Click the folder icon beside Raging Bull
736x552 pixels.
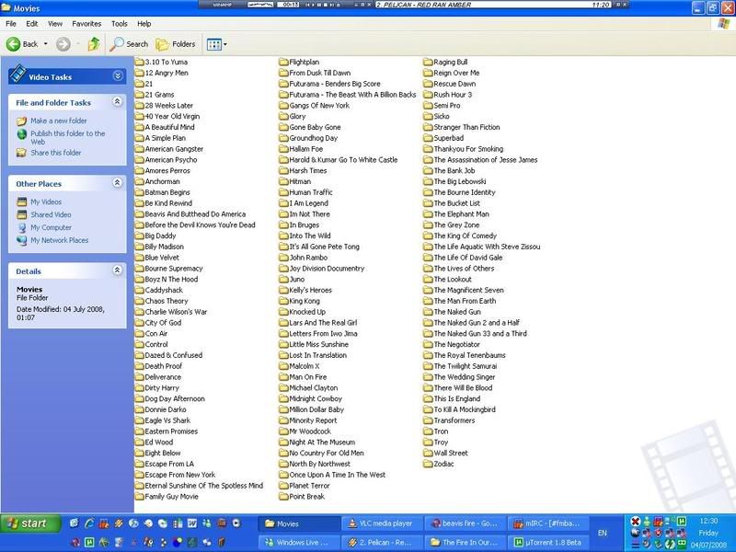click(x=428, y=62)
